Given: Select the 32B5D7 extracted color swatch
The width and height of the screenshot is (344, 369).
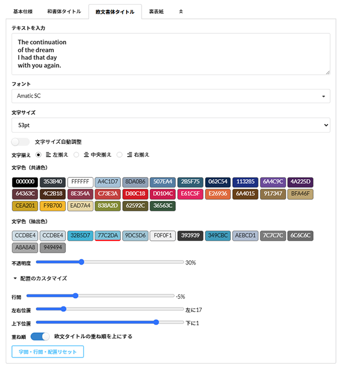Looking at the screenshot, I should [80, 235].
